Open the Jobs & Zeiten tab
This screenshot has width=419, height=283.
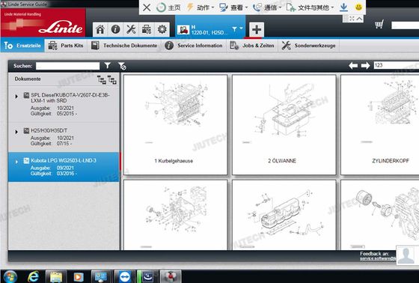[252, 46]
